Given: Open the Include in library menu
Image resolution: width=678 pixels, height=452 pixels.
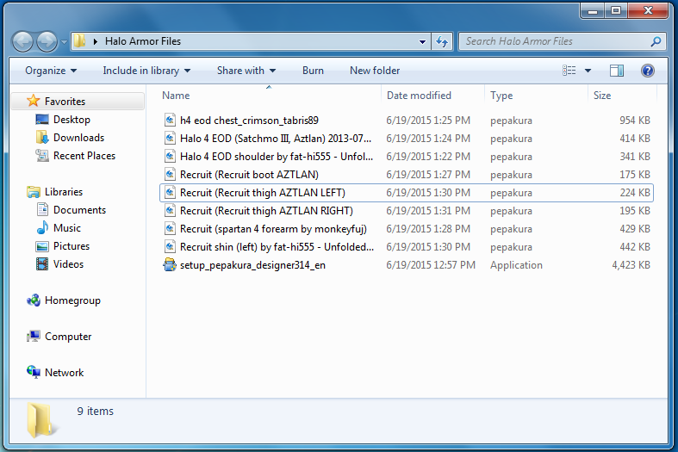Looking at the screenshot, I should tap(146, 71).
